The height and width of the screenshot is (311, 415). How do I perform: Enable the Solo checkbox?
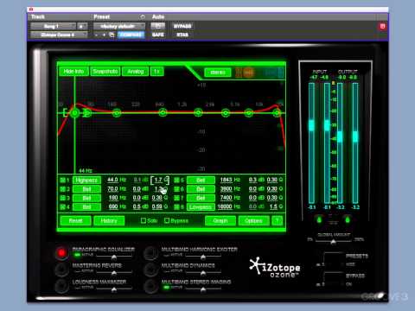tap(144, 220)
